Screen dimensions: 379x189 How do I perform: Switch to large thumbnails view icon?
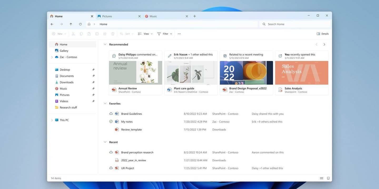328,178
